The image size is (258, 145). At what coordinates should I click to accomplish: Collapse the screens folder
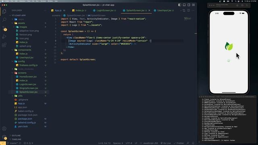[x=22, y=73]
